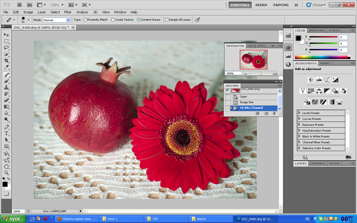The image size is (357, 223).
Task: Select the Lasso tool
Action: click(x=6, y=47)
